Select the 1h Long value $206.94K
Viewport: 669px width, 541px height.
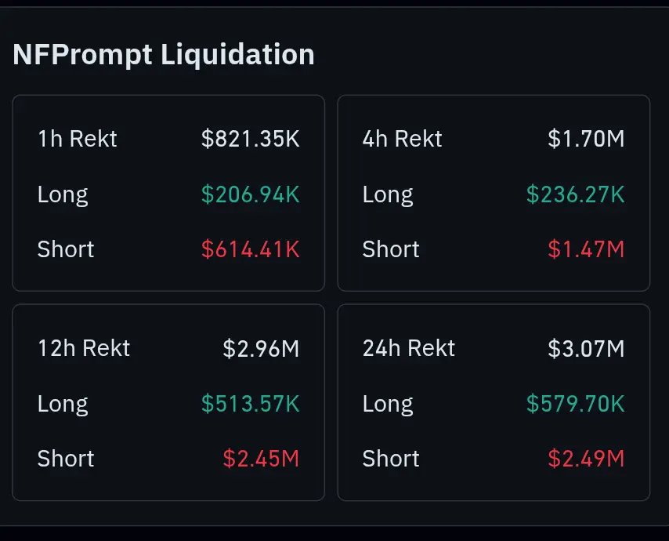coord(251,194)
